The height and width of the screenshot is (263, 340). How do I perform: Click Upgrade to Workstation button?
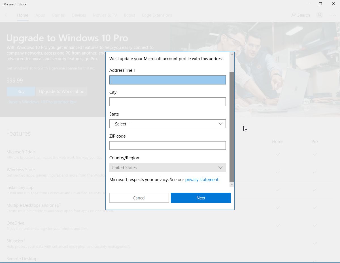point(61,92)
